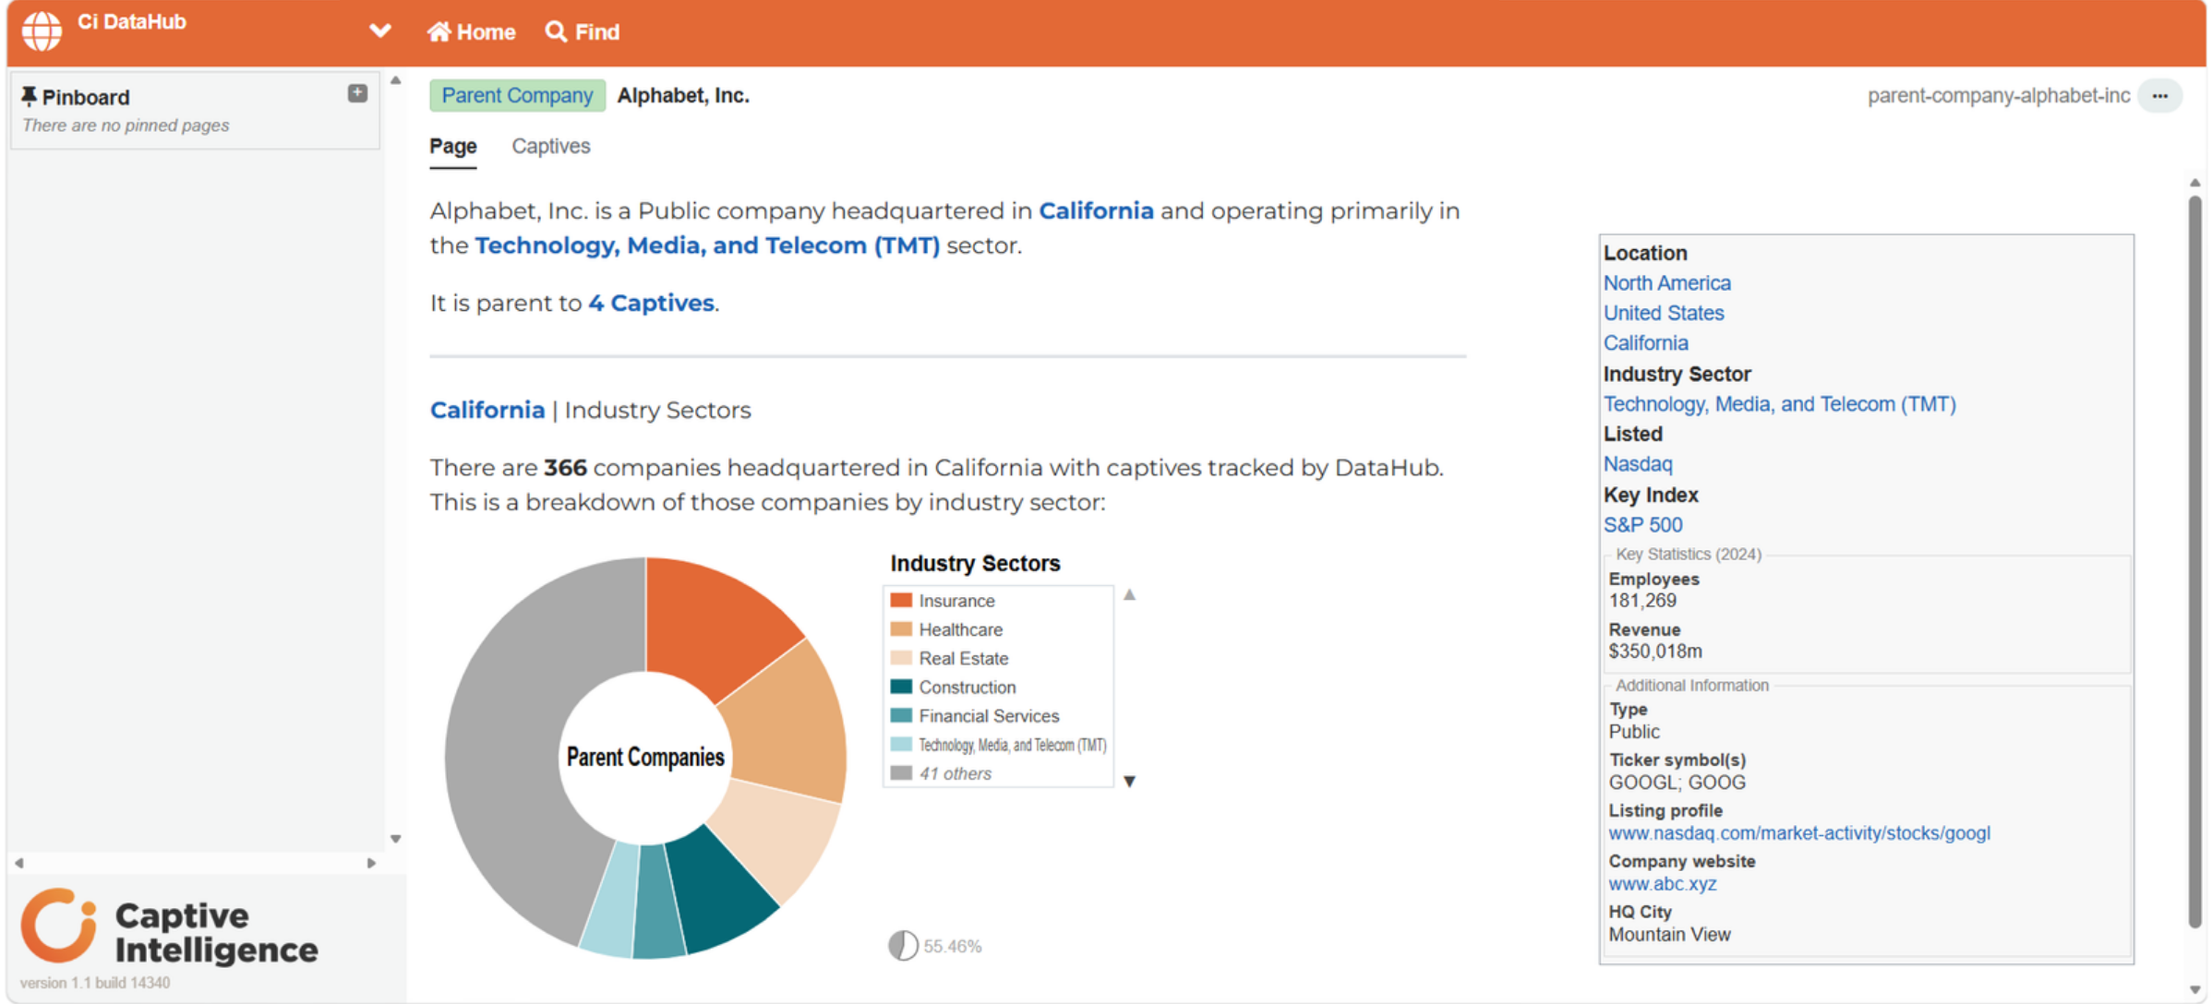Click the Captive Intelligence logo

[x=169, y=927]
